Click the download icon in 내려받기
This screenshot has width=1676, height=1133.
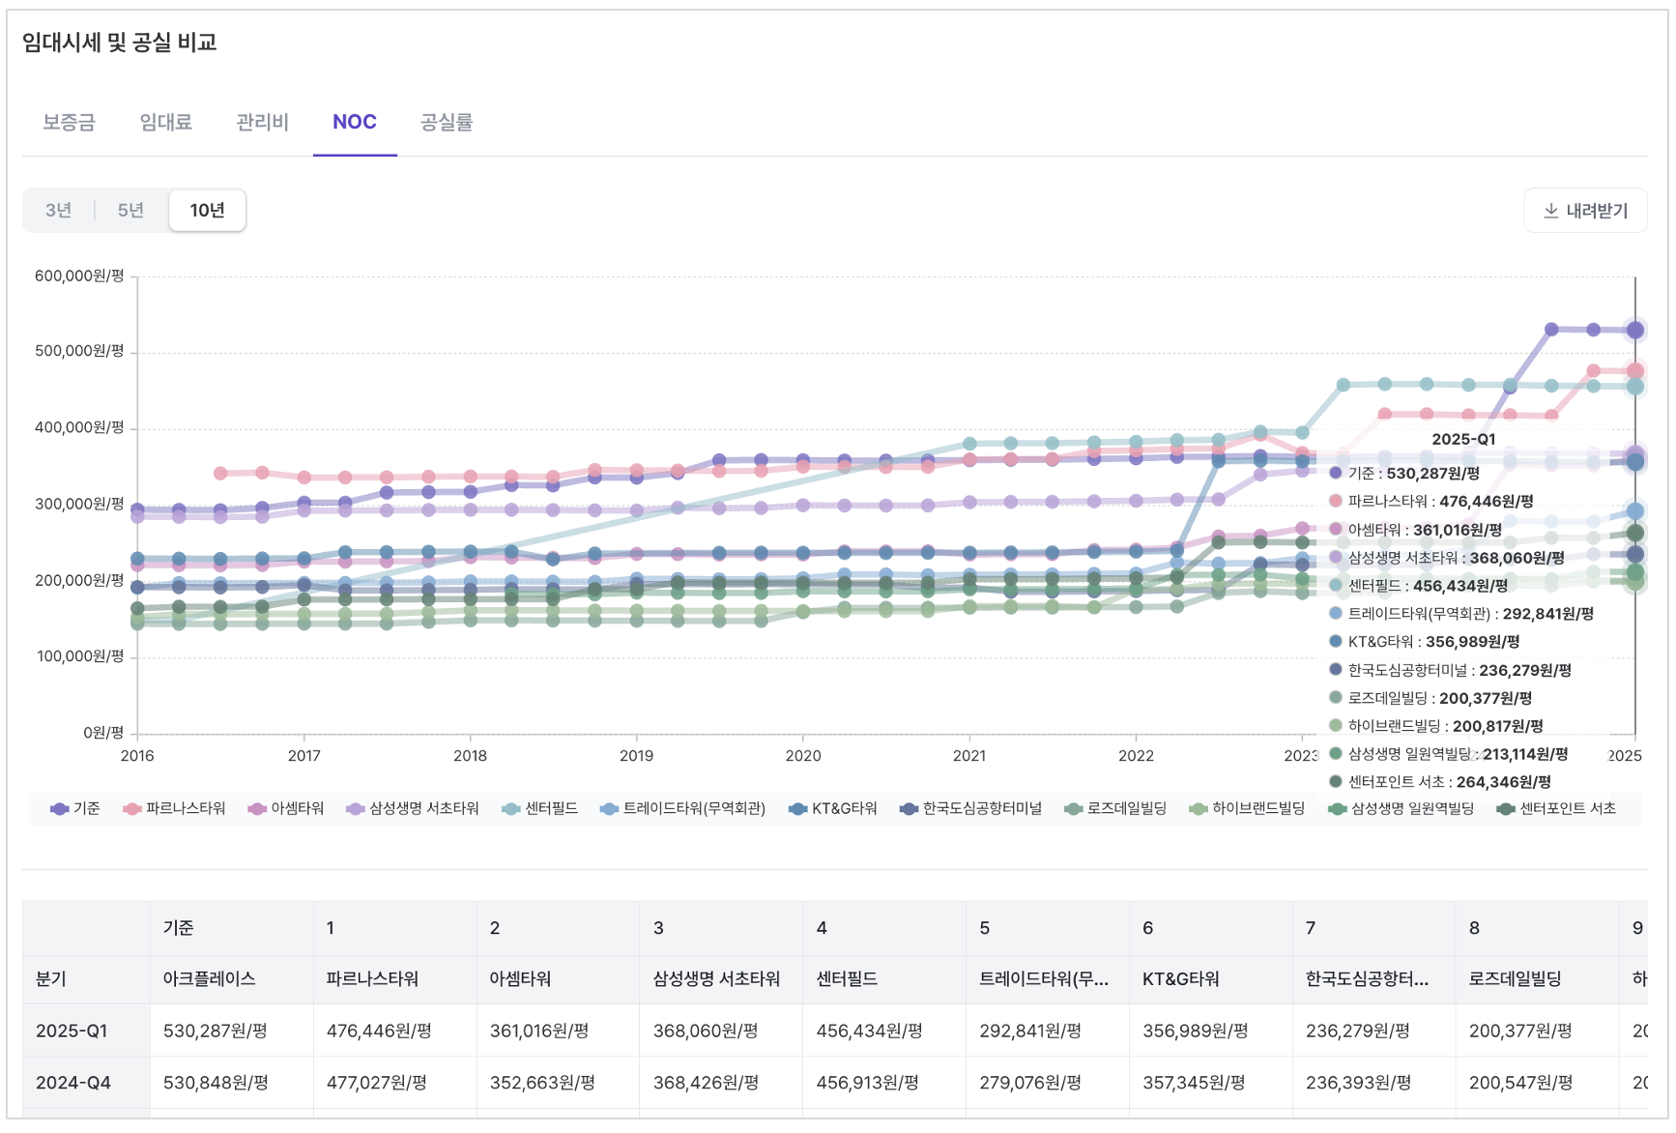pyautogui.click(x=1550, y=211)
